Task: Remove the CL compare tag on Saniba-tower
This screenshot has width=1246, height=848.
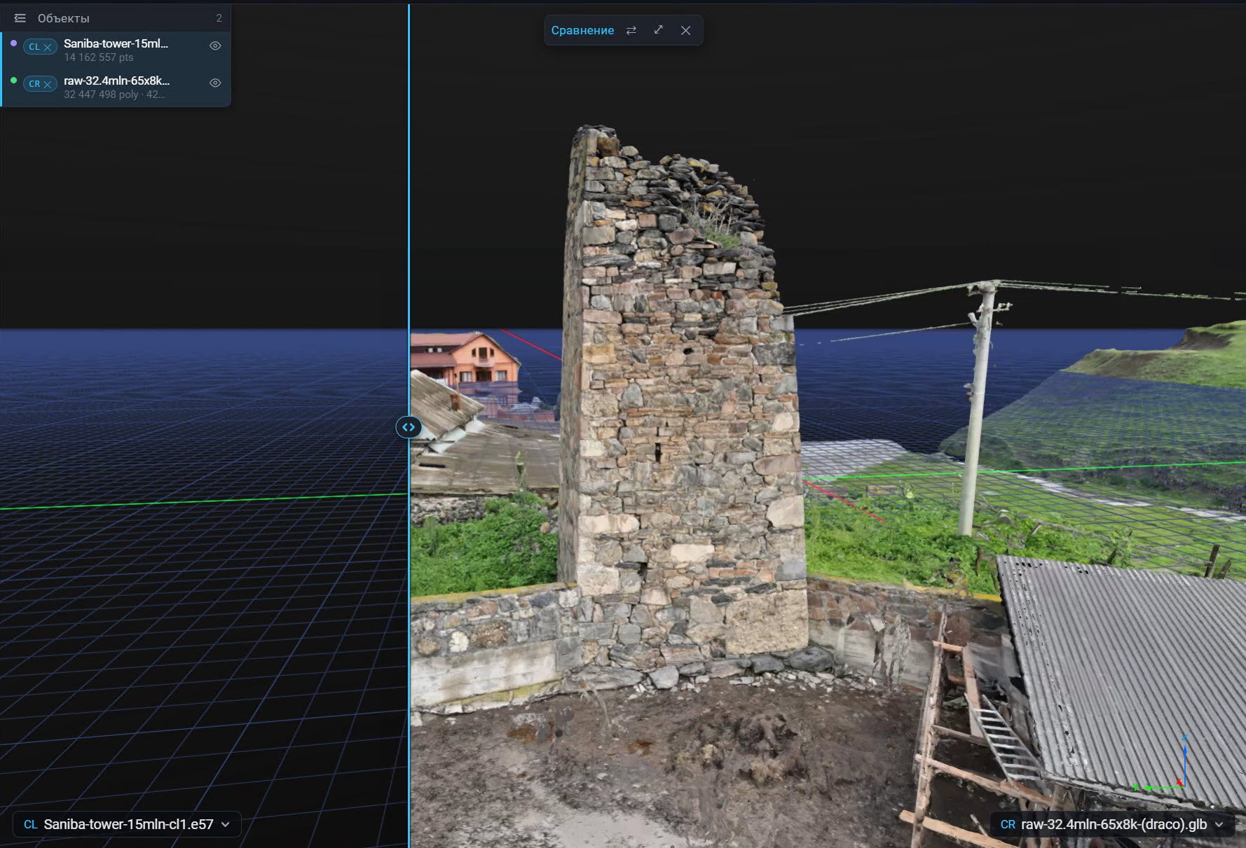Action: point(48,47)
